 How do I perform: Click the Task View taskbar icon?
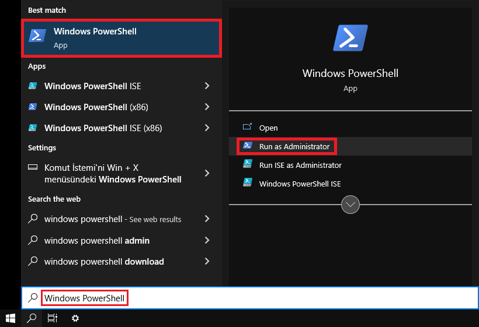click(x=53, y=318)
